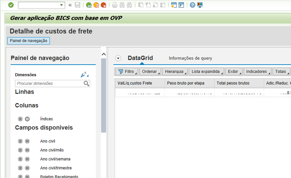Open the Filtro dropdown menu
The image size is (291, 178).
point(127,72)
